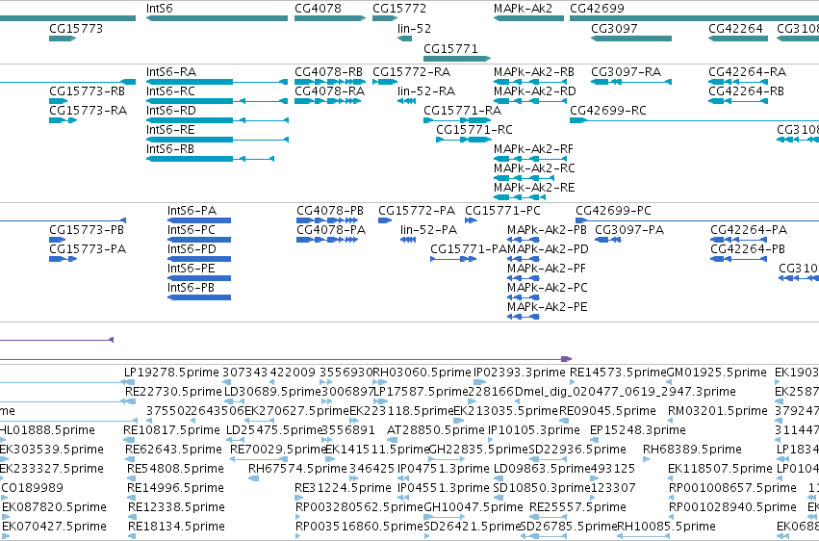Screen dimensions: 819x541
Task: Select transcript CG42264-RA
Action: pos(738,82)
